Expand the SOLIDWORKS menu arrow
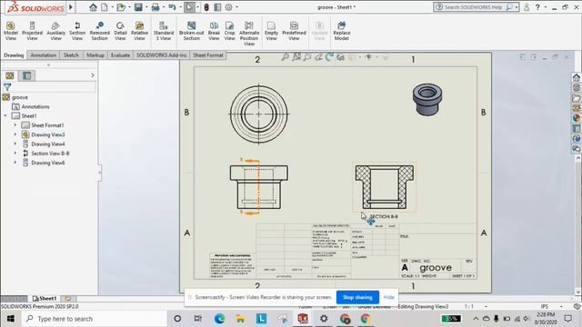Viewport: 582px width, 327px height. [x=71, y=7]
